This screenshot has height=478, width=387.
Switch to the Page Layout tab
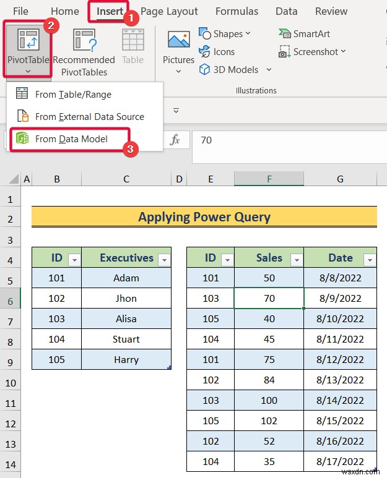(169, 11)
